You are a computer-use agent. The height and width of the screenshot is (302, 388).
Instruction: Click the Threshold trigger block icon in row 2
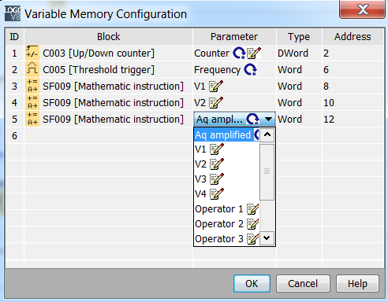click(32, 69)
